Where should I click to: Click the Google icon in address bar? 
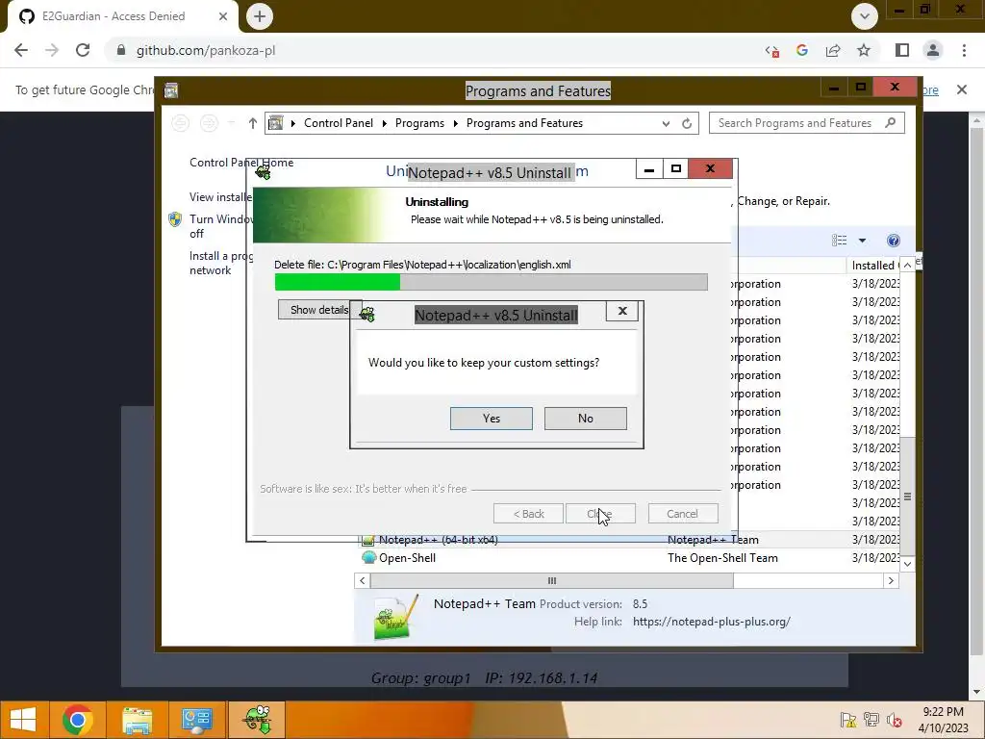[x=802, y=50]
